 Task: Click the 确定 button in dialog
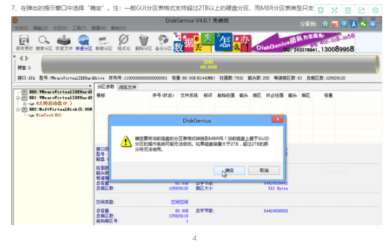click(229, 171)
